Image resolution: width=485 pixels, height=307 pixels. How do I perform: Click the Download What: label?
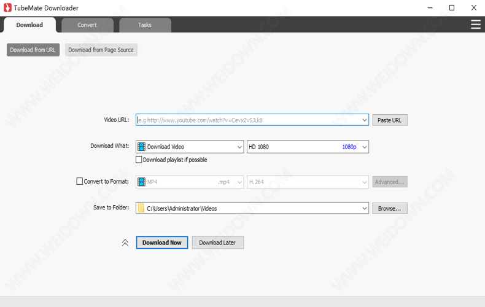click(x=109, y=146)
